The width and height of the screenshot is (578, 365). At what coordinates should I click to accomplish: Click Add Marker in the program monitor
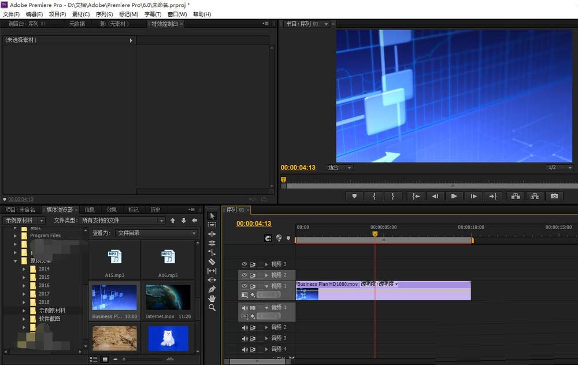click(354, 196)
